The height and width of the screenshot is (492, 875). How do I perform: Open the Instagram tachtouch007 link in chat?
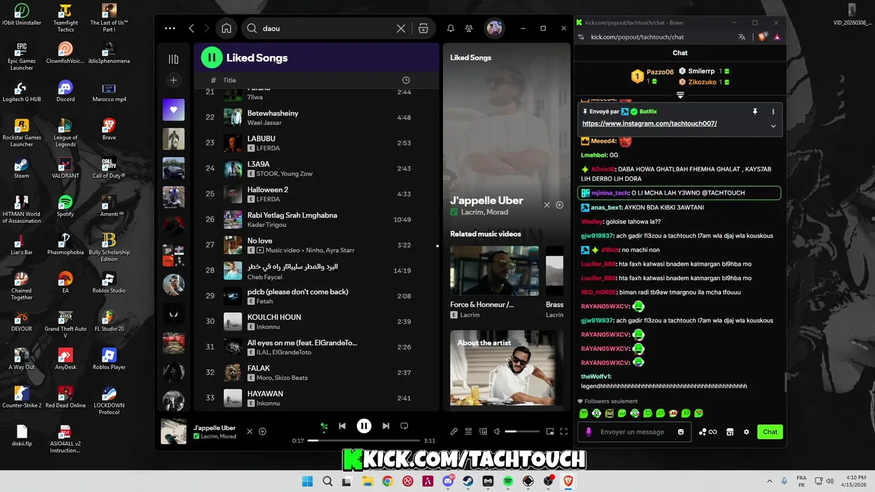649,124
